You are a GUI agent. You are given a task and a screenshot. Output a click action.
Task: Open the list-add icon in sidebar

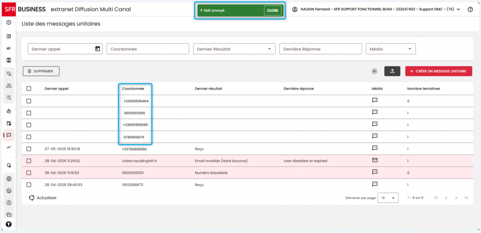pos(9,98)
